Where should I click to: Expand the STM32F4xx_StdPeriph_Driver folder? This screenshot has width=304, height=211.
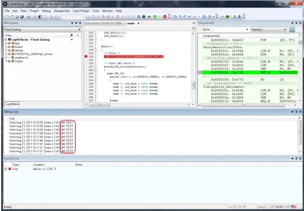click(x=8, y=54)
